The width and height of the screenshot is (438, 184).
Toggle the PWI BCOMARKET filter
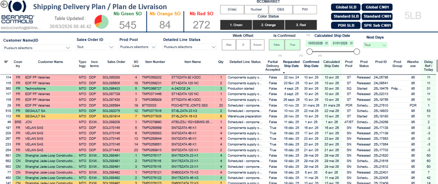[x=305, y=10]
